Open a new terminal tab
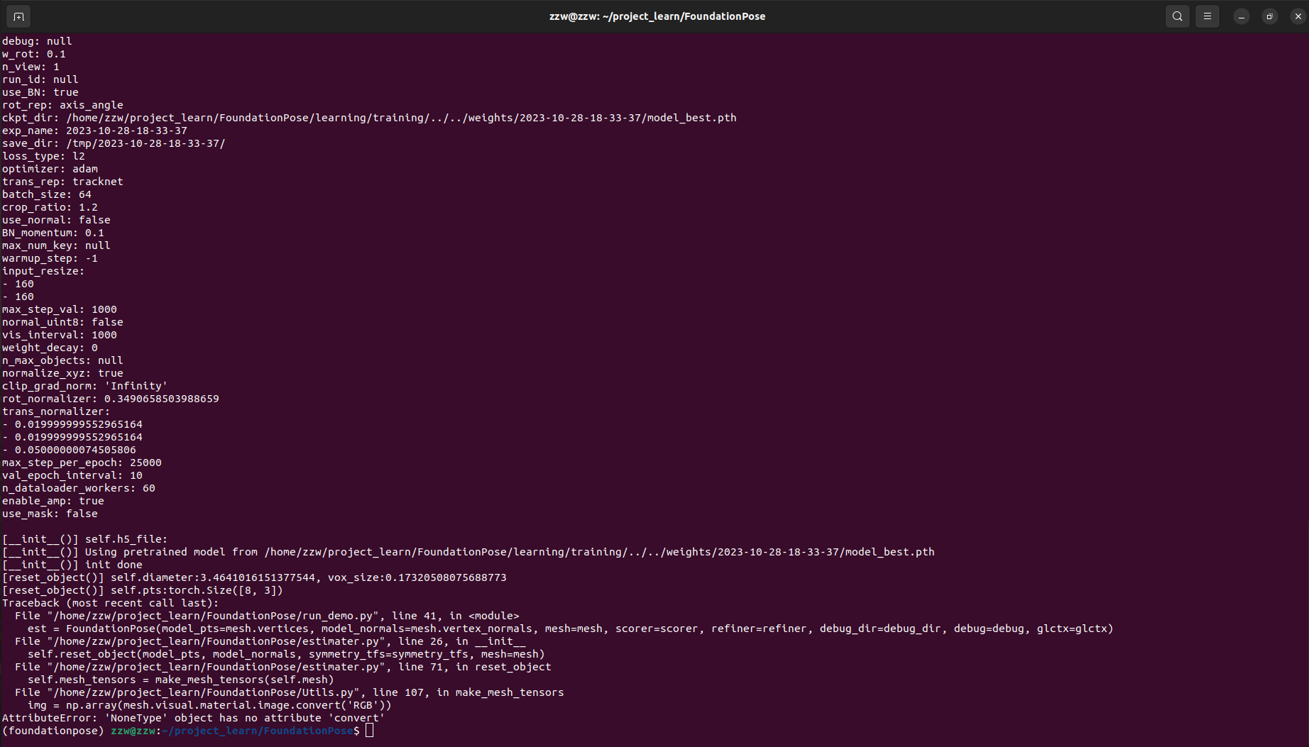The height and width of the screenshot is (747, 1309). tap(18, 16)
